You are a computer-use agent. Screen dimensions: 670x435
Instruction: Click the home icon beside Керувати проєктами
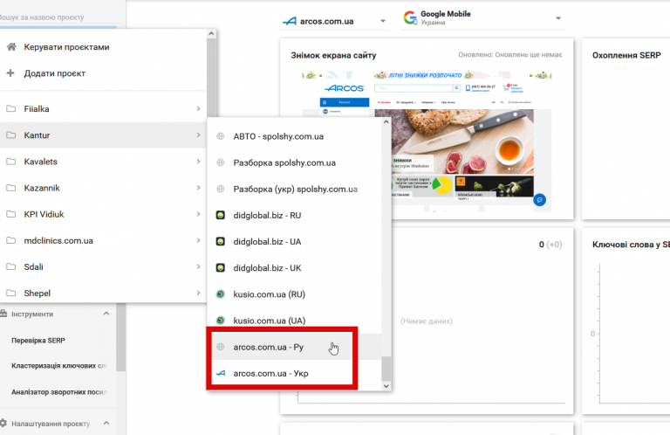(11, 46)
